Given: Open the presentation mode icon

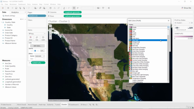Looking at the screenshot, I should (103, 8).
